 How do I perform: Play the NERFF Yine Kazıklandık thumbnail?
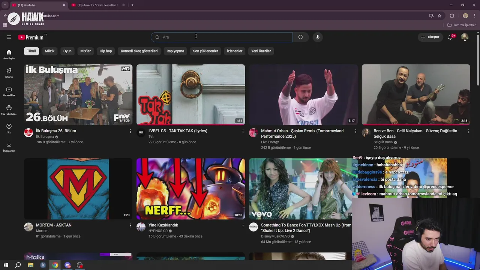(x=191, y=189)
